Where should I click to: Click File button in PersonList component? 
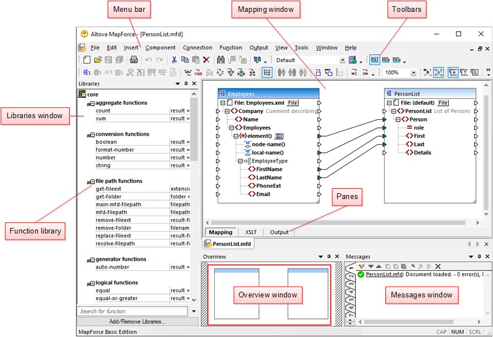443,102
